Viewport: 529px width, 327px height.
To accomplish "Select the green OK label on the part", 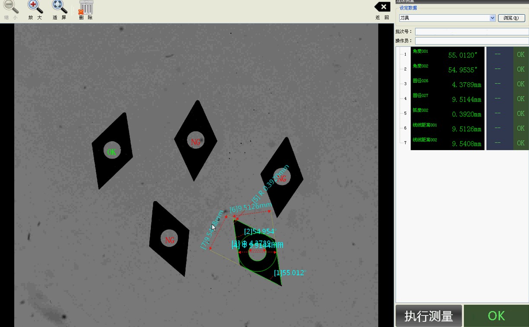I will point(112,152).
